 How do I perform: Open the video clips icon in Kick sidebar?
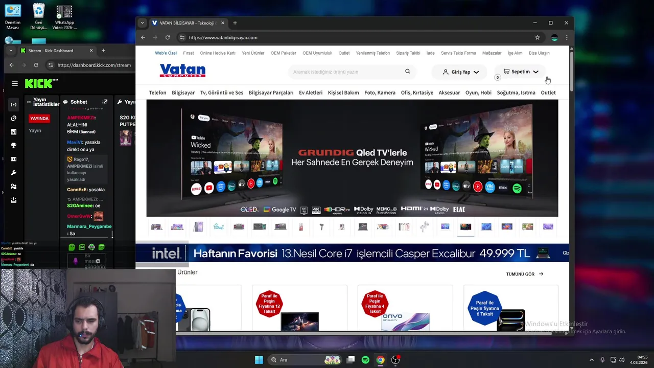tap(14, 159)
